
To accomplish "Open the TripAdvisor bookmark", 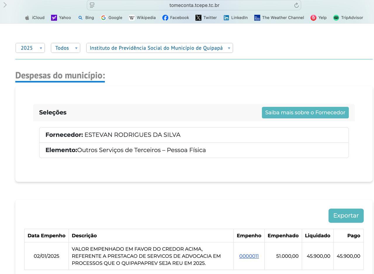I will [348, 18].
